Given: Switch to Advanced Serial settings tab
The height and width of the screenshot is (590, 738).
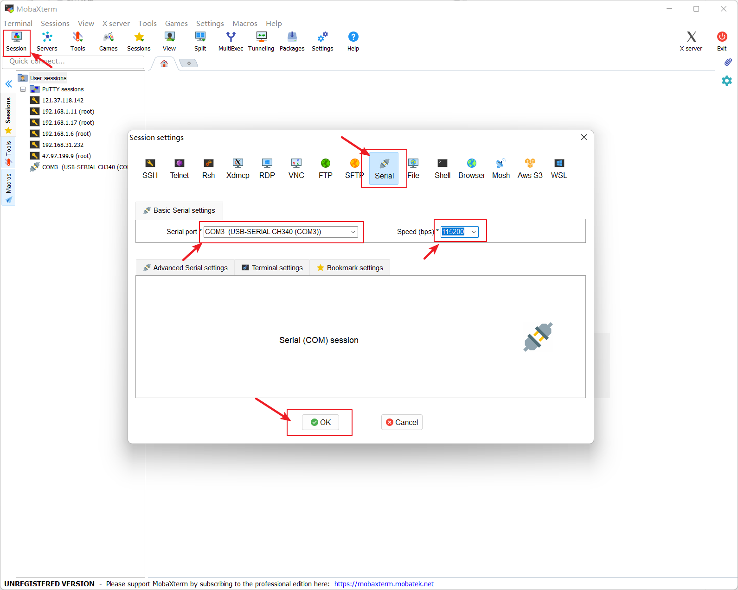Looking at the screenshot, I should (x=186, y=268).
